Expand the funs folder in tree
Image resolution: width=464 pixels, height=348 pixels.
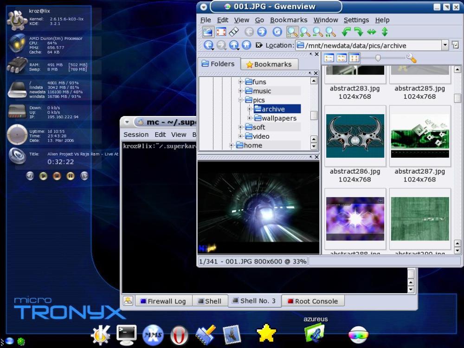pyautogui.click(x=240, y=82)
